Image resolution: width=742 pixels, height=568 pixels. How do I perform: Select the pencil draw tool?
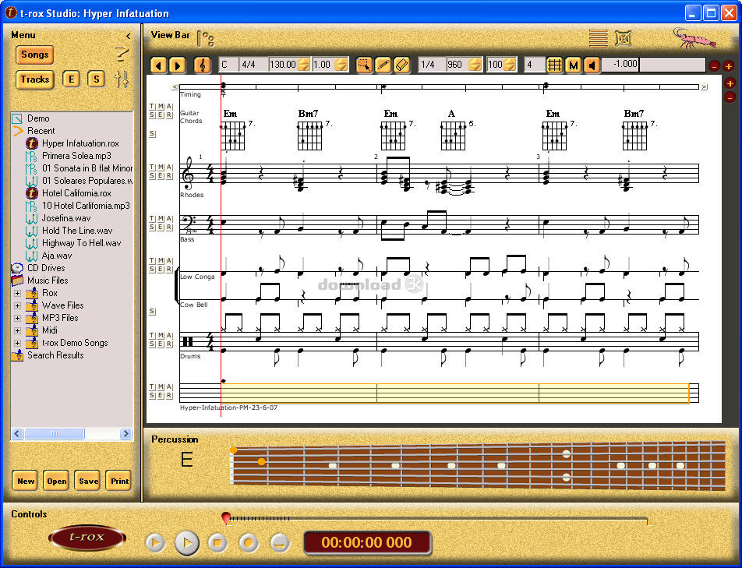[x=383, y=65]
